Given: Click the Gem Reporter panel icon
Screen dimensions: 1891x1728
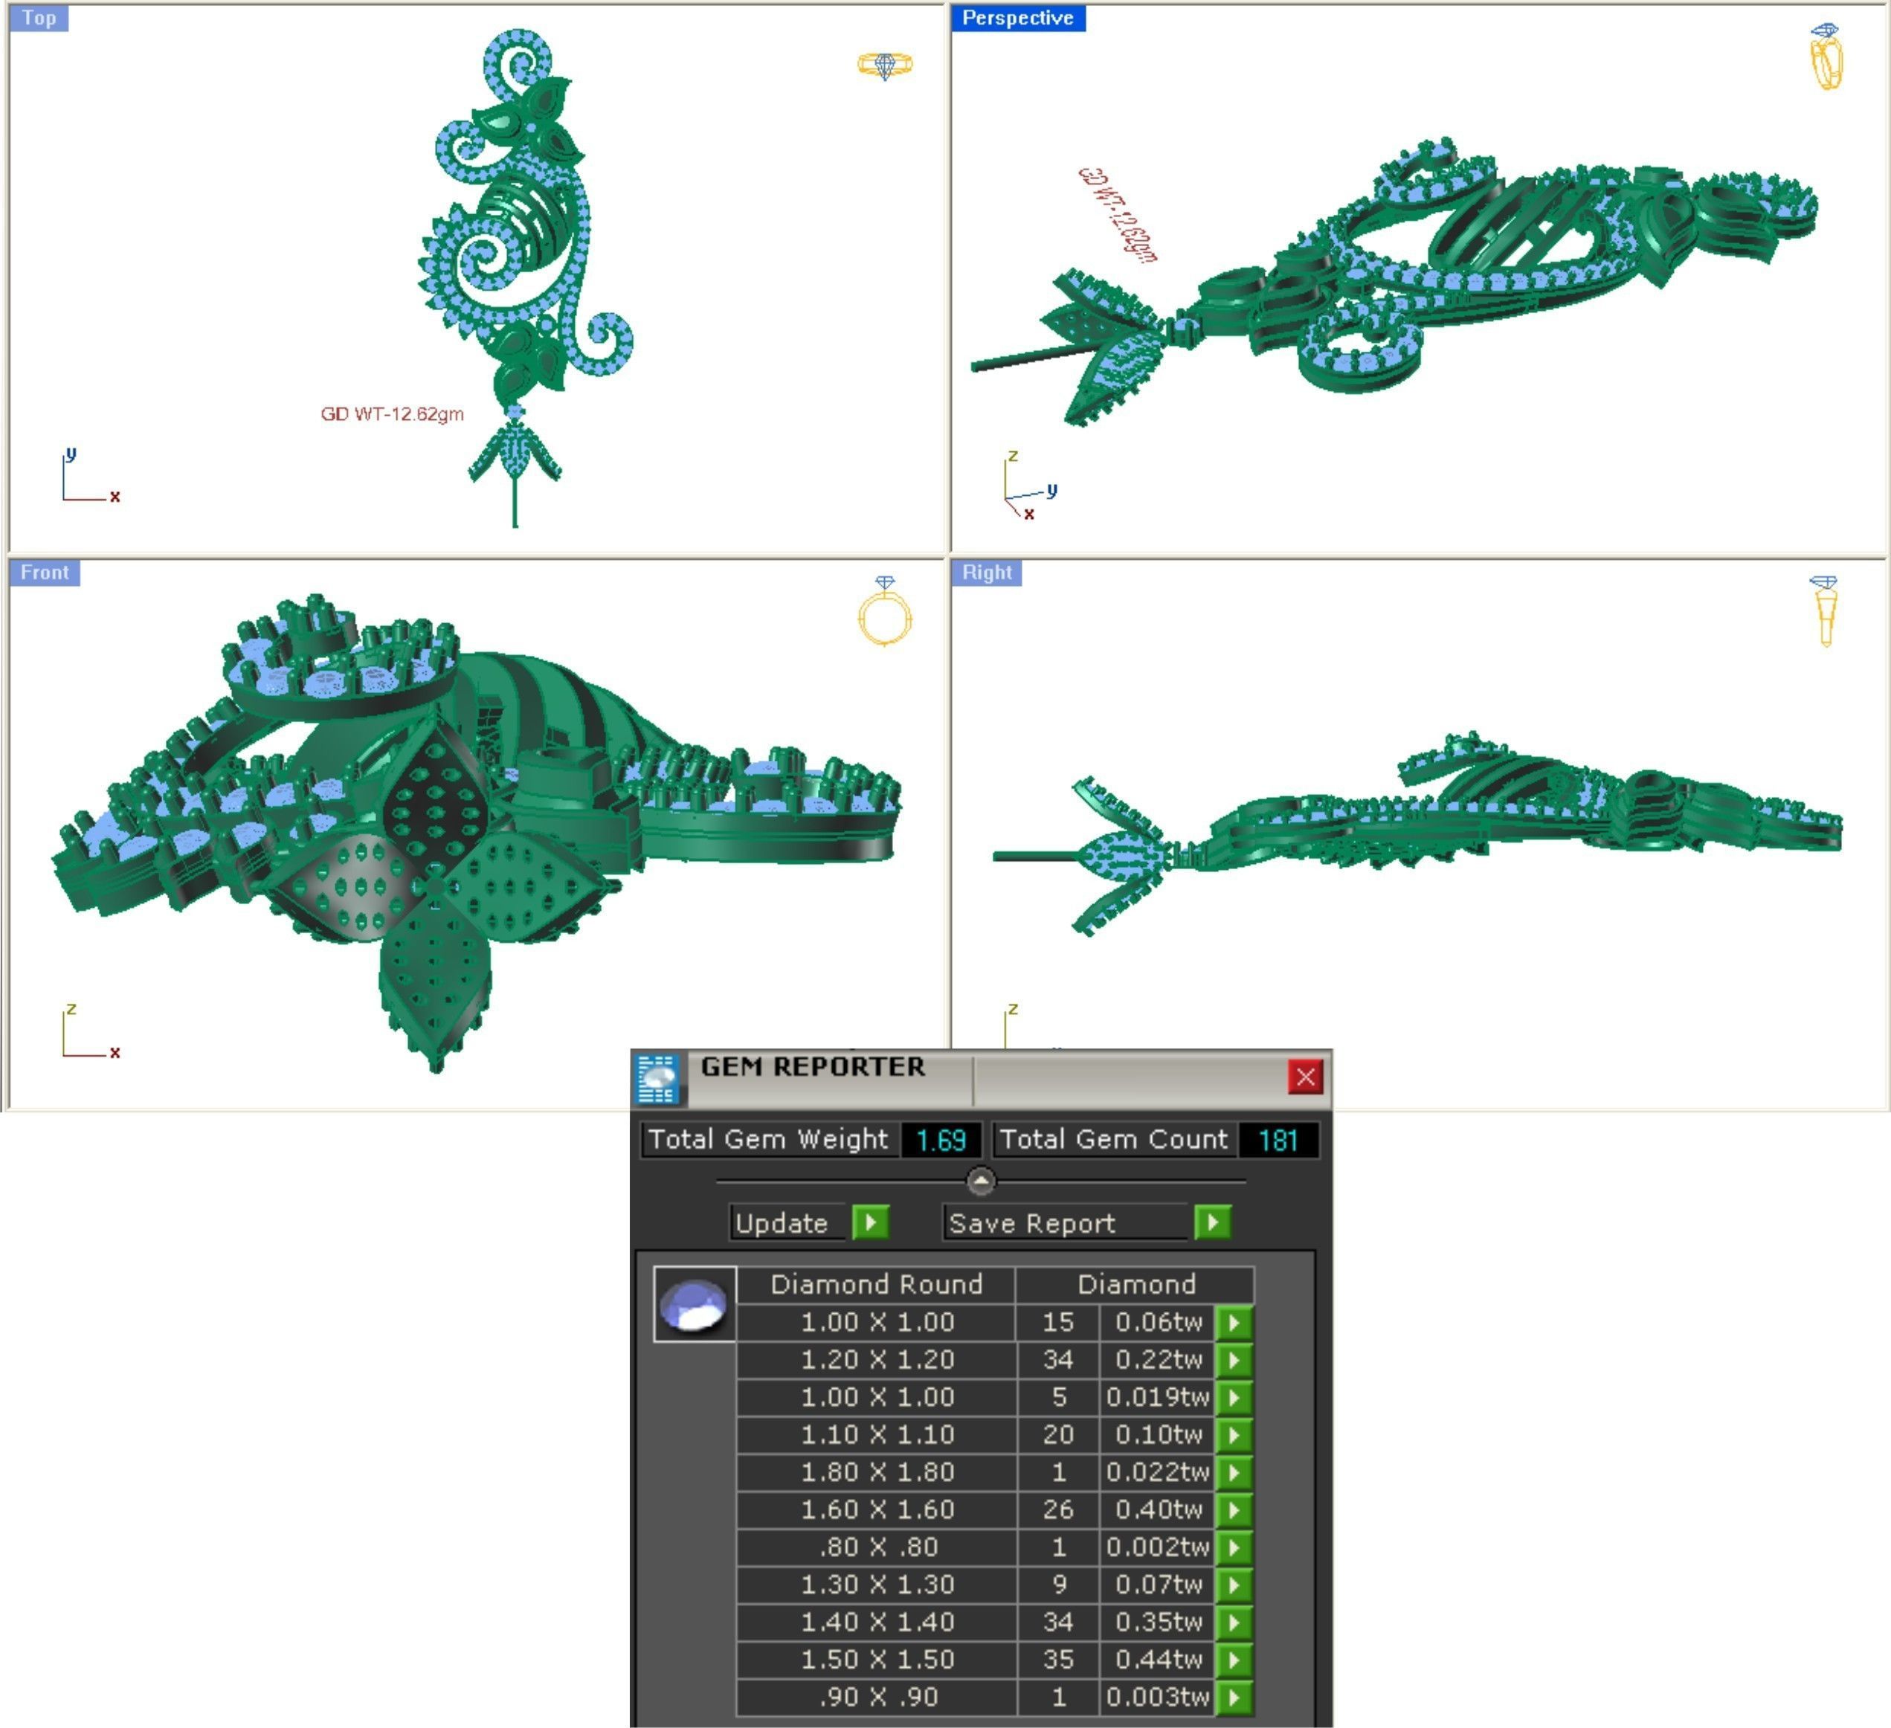Looking at the screenshot, I should click(x=657, y=1078).
